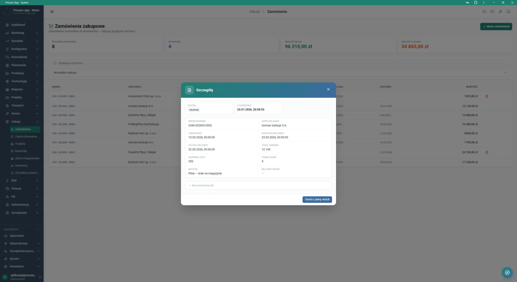517x282 pixels.
Task: Click the user-search icon in top bar
Action: point(484,12)
